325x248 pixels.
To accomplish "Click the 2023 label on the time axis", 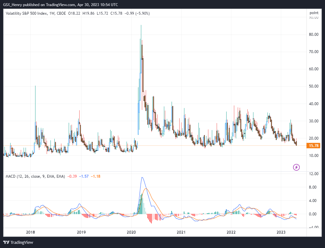I will click(x=281, y=232).
